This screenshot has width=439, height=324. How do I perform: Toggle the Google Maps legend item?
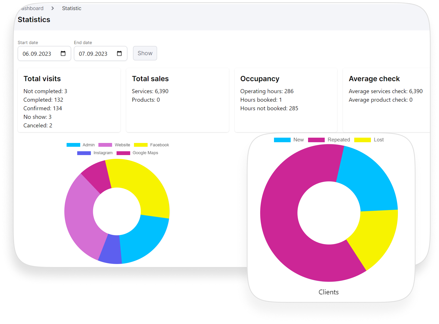tap(137, 153)
